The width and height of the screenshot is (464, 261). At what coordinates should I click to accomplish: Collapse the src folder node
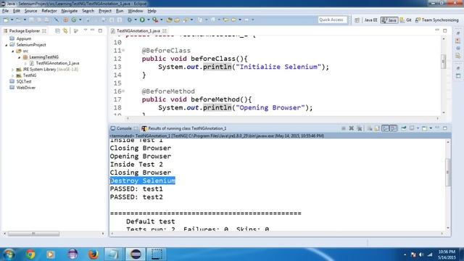tap(13, 51)
